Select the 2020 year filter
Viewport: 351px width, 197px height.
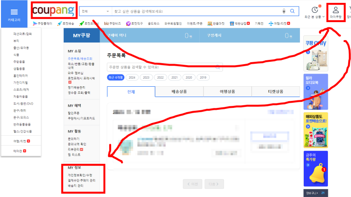[188, 77]
